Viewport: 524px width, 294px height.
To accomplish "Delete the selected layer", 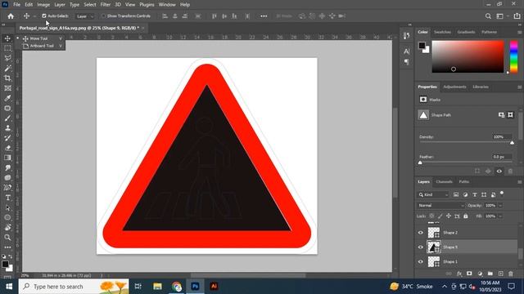I will coord(511,274).
